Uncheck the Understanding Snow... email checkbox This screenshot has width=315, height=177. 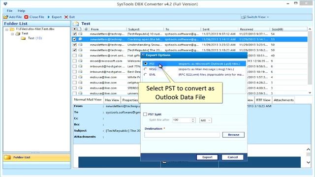pyautogui.click(x=74, y=45)
